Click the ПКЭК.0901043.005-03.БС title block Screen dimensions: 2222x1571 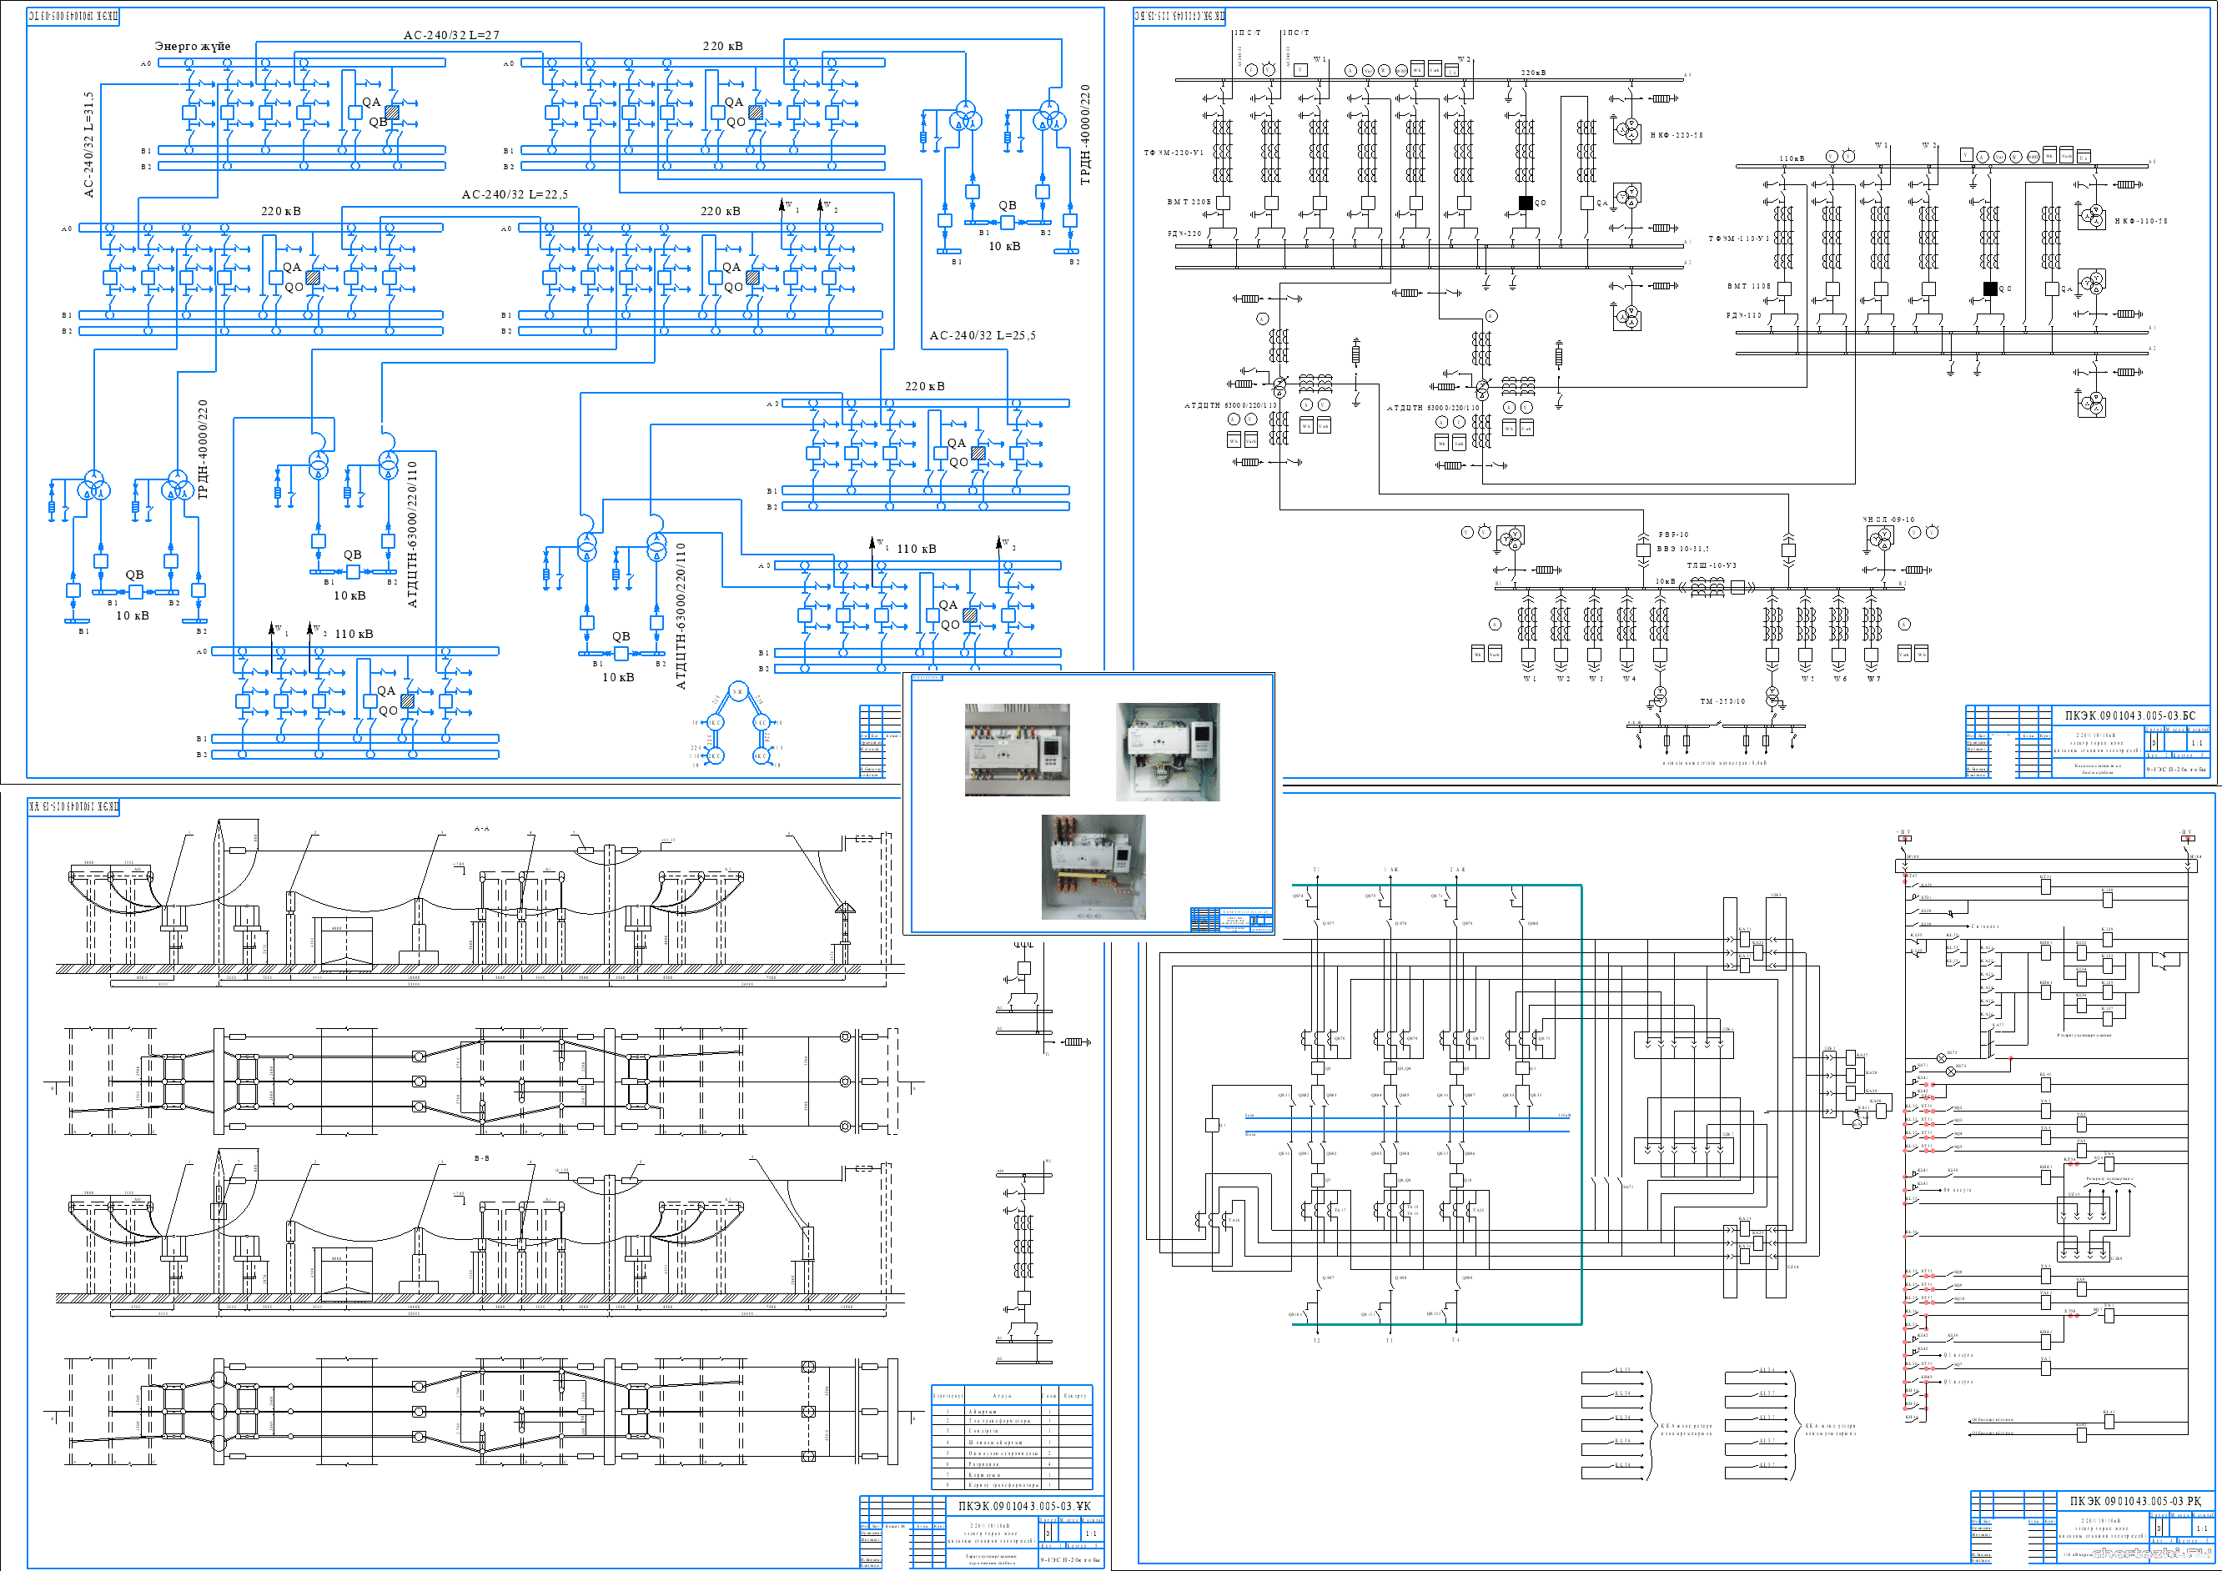(2129, 715)
